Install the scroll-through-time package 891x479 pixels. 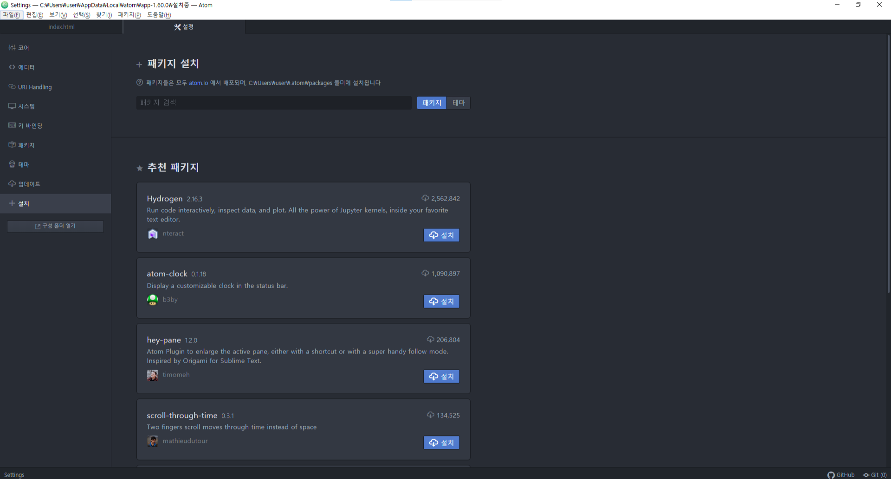coord(441,443)
